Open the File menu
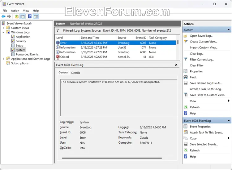232x170 pixels. coord(5,11)
